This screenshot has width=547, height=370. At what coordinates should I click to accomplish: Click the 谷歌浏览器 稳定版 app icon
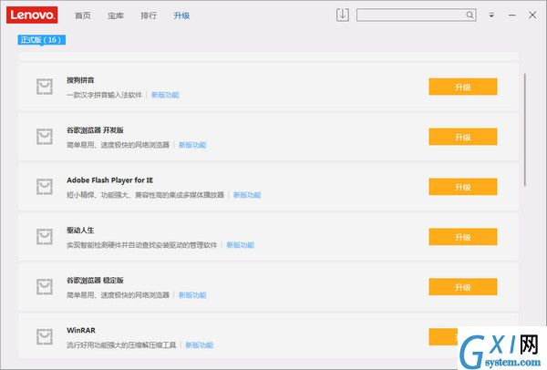pyautogui.click(x=45, y=286)
